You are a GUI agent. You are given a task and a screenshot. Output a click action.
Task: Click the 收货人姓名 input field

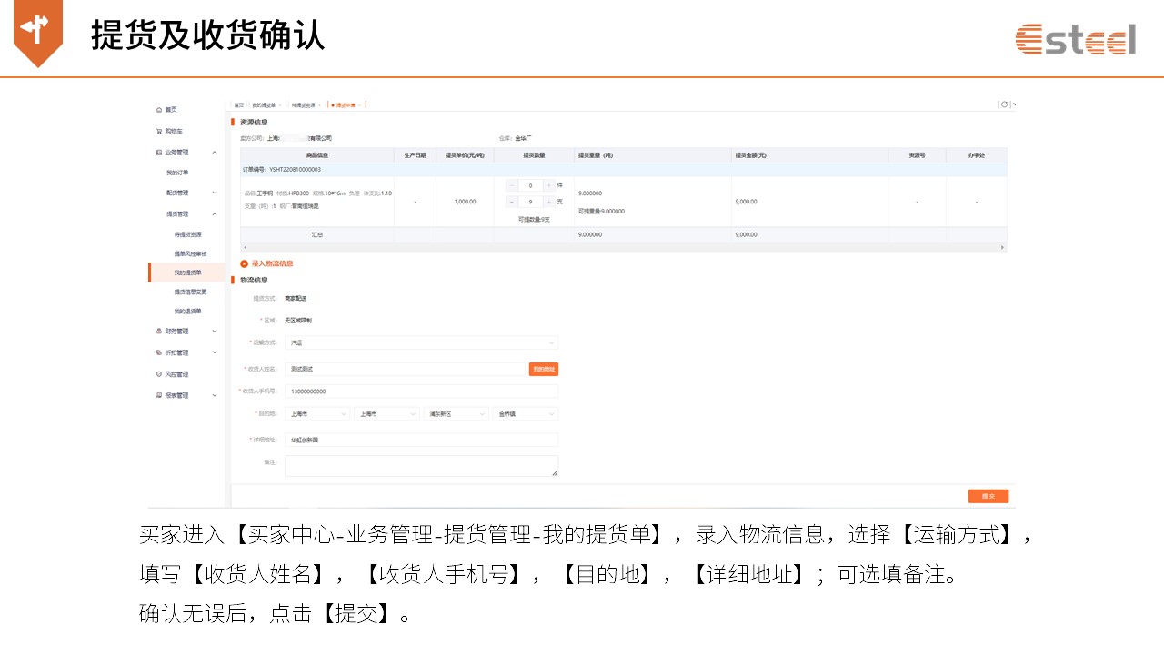point(405,369)
